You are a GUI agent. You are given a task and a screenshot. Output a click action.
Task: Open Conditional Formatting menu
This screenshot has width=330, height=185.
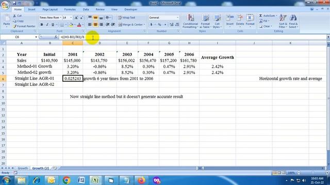coord(190,21)
